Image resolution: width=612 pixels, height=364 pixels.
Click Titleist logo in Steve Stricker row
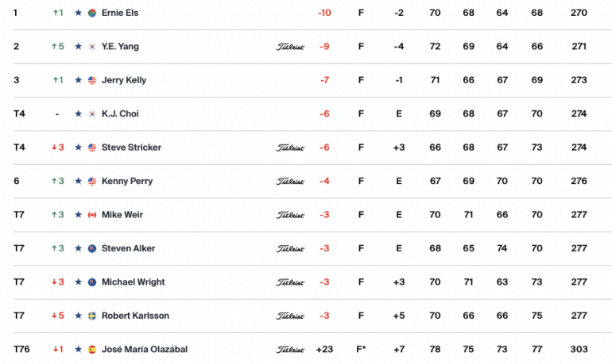290,148
